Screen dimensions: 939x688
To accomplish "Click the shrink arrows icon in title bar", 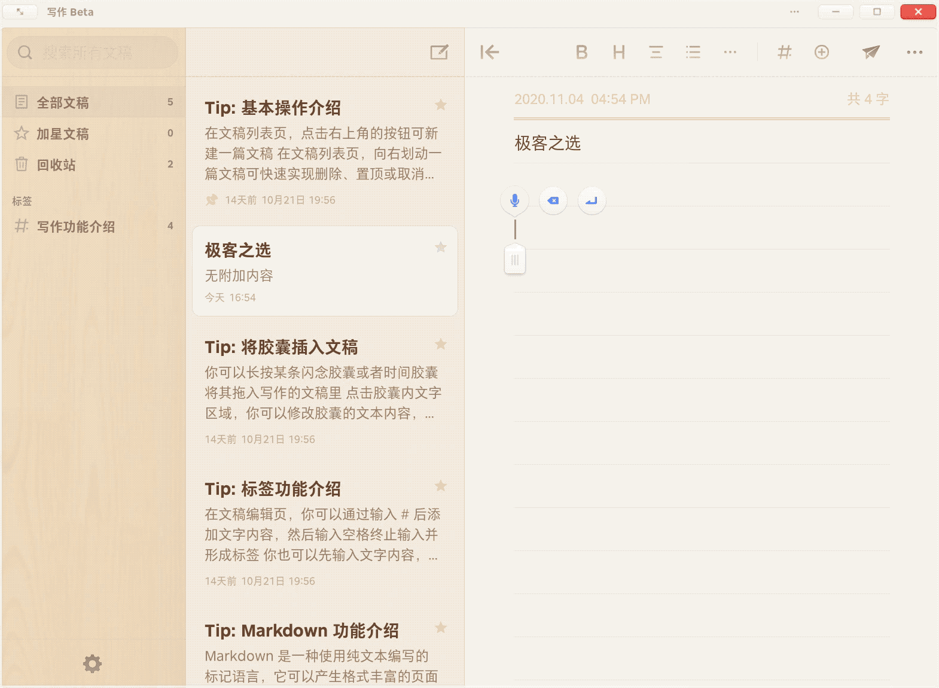I will coord(20,11).
